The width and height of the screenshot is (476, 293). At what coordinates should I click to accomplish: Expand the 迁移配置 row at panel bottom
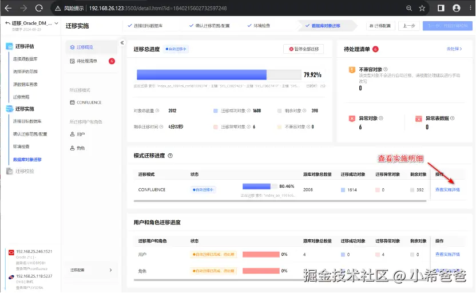[x=92, y=270]
